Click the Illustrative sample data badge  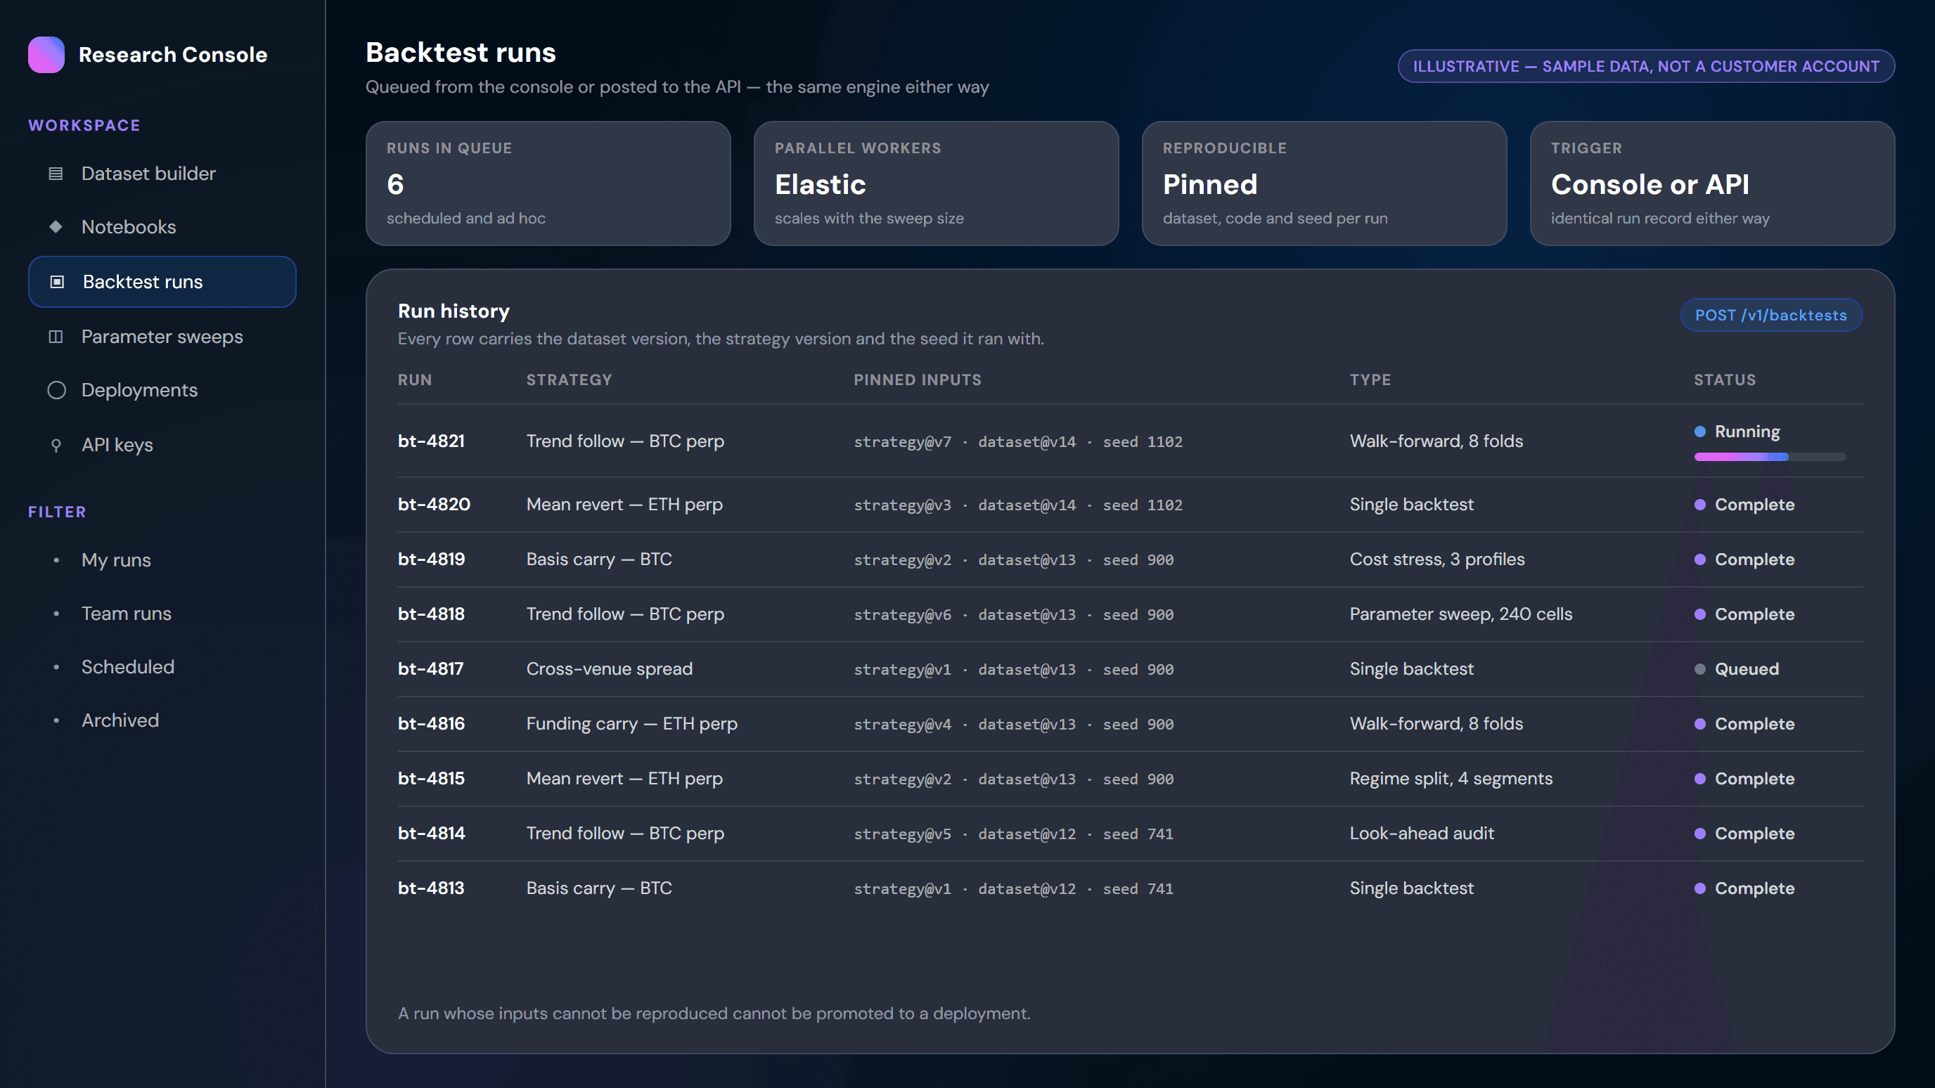[x=1646, y=66]
